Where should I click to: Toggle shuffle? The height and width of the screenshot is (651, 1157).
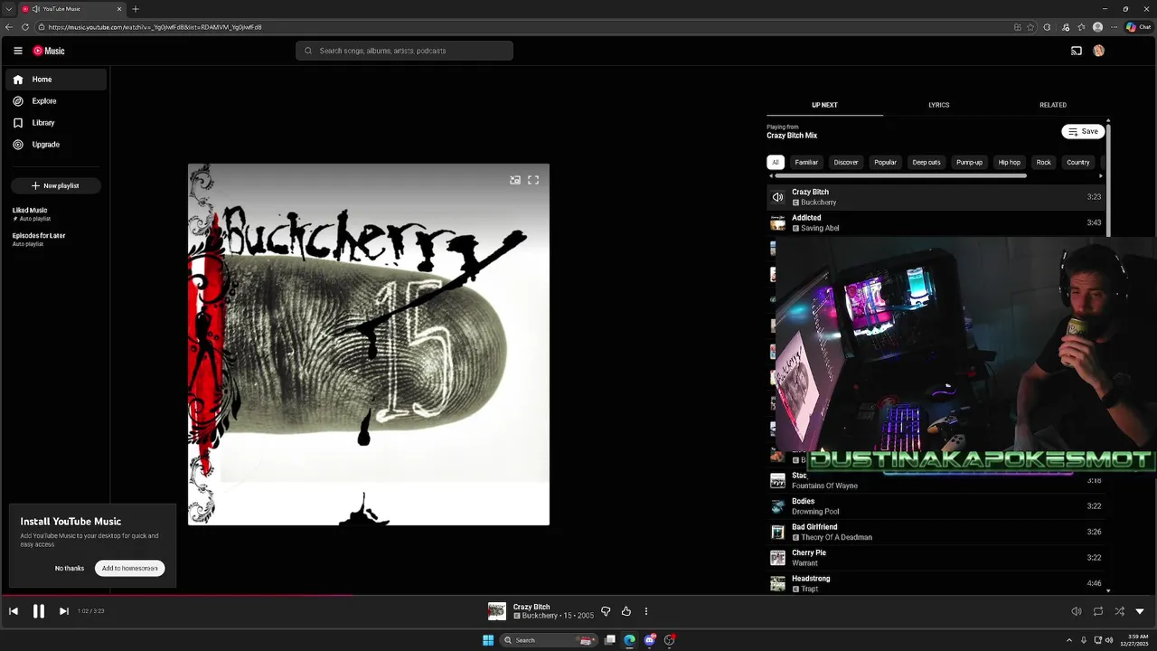(x=1119, y=611)
